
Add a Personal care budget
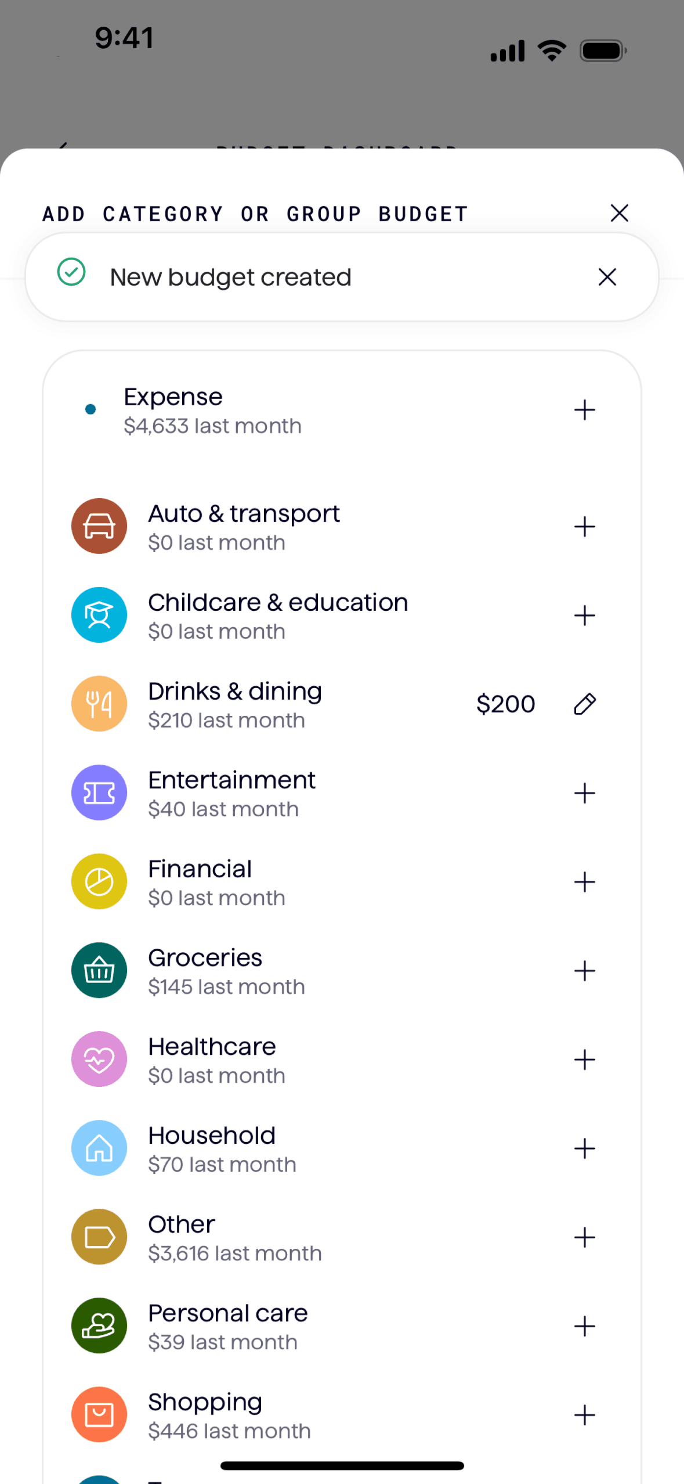584,1326
